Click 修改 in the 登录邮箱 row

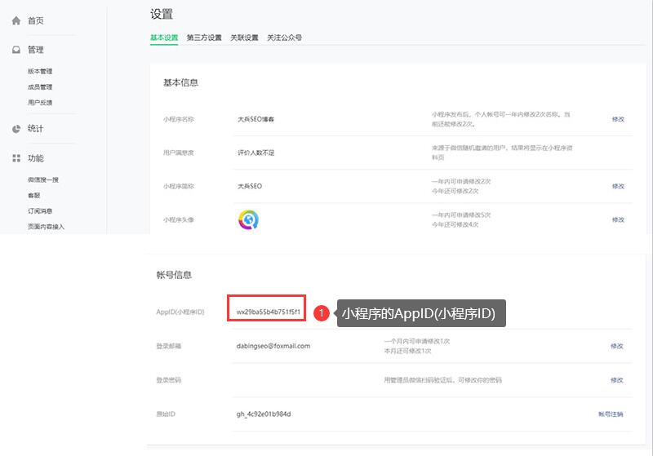pyautogui.click(x=617, y=346)
